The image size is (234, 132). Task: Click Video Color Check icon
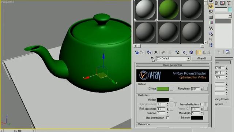(211, 23)
